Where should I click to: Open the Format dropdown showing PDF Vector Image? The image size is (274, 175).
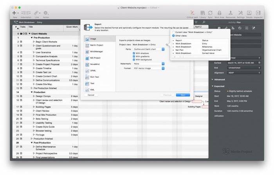click(148, 68)
